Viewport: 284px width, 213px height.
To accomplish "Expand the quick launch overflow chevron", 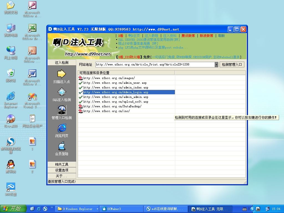I will pyautogui.click(x=52, y=207).
